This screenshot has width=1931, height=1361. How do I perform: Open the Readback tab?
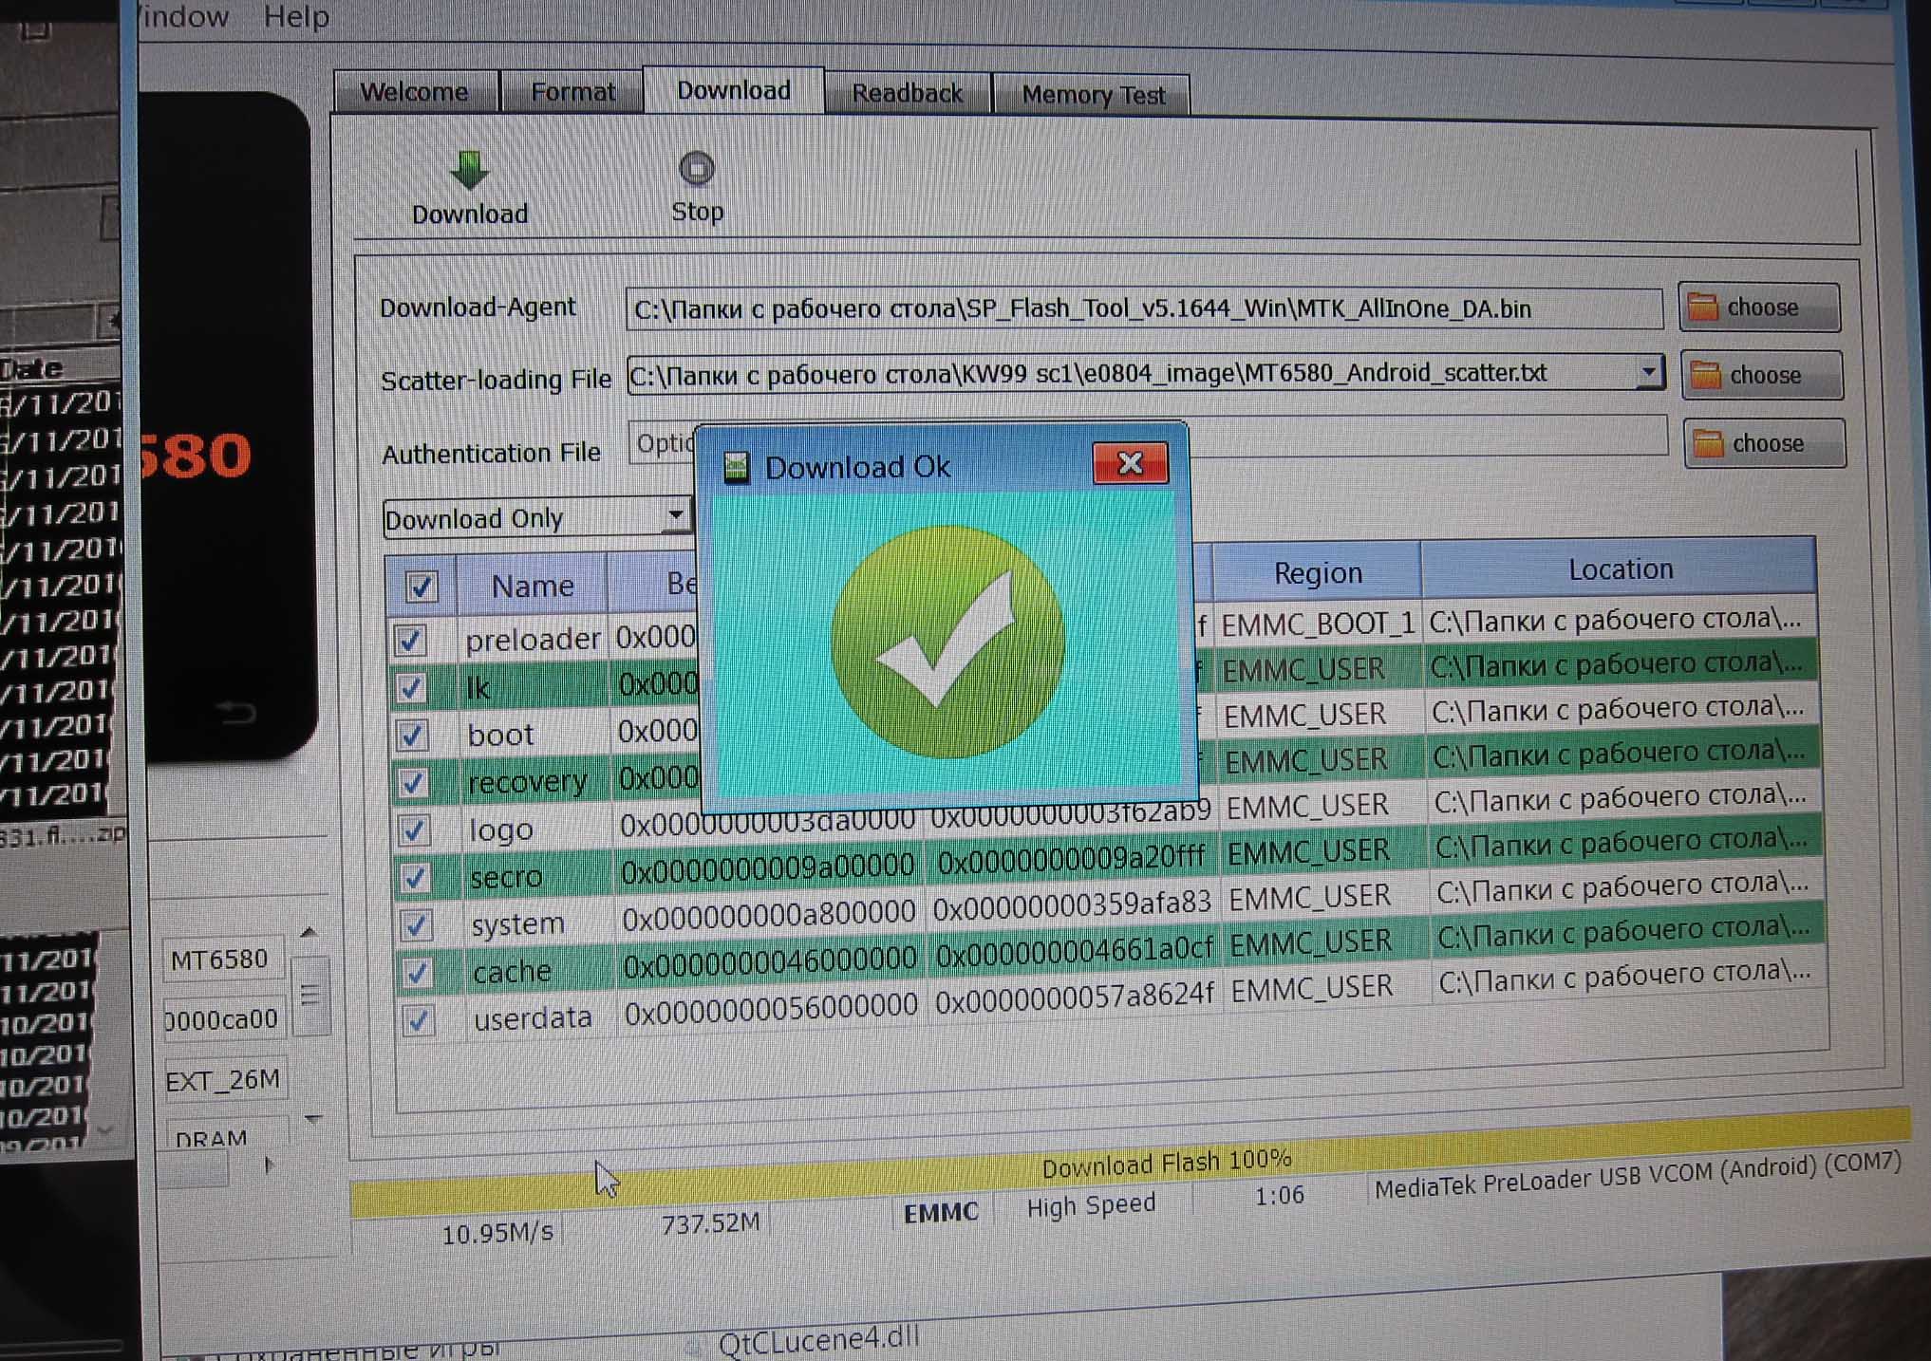tap(907, 93)
